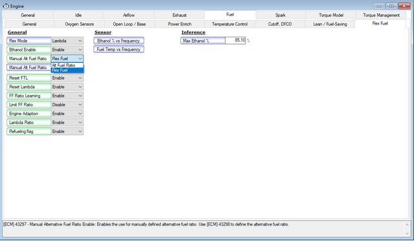Click the Max Ethanol % label
This screenshot has width=414, height=241.
pos(202,41)
